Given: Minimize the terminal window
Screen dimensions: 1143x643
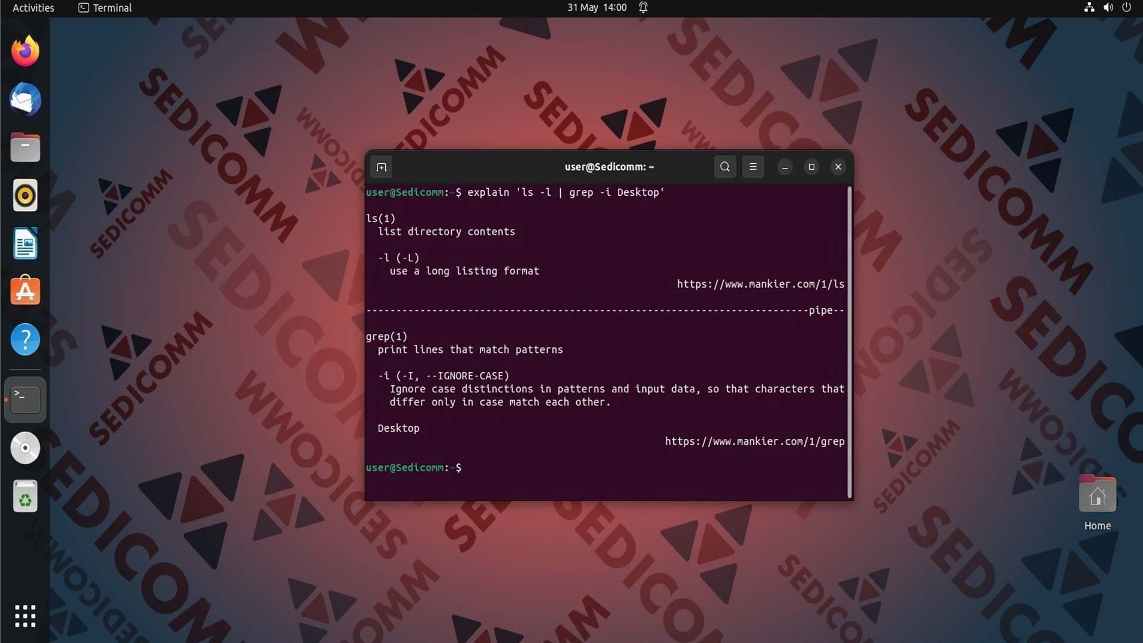Looking at the screenshot, I should [785, 167].
